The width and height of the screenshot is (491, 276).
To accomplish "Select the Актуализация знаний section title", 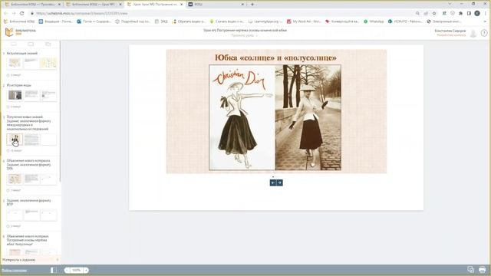I will coord(22,53).
